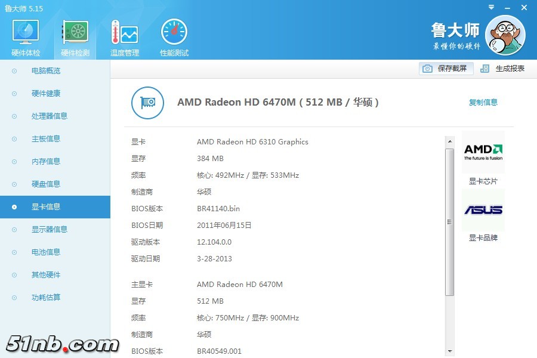Click the scrollbar down arrow in the info panel
The height and width of the screenshot is (358, 537).
[449, 351]
